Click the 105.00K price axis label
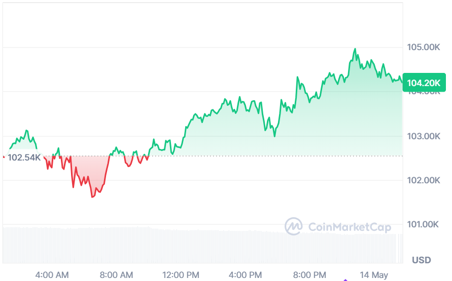 point(424,47)
